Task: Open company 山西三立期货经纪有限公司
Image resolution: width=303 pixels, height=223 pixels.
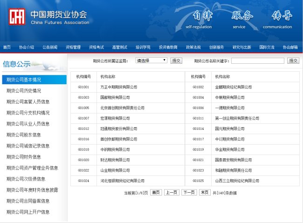Action: pyautogui.click(x=237, y=181)
